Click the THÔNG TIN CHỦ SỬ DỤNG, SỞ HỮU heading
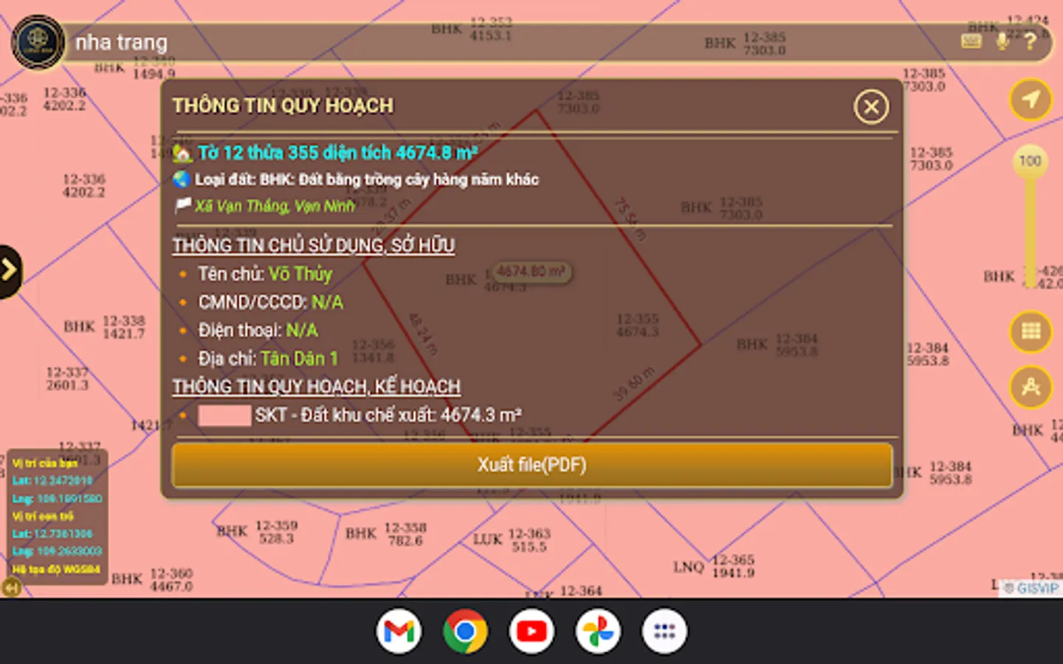Image resolution: width=1063 pixels, height=664 pixels. pos(314,246)
